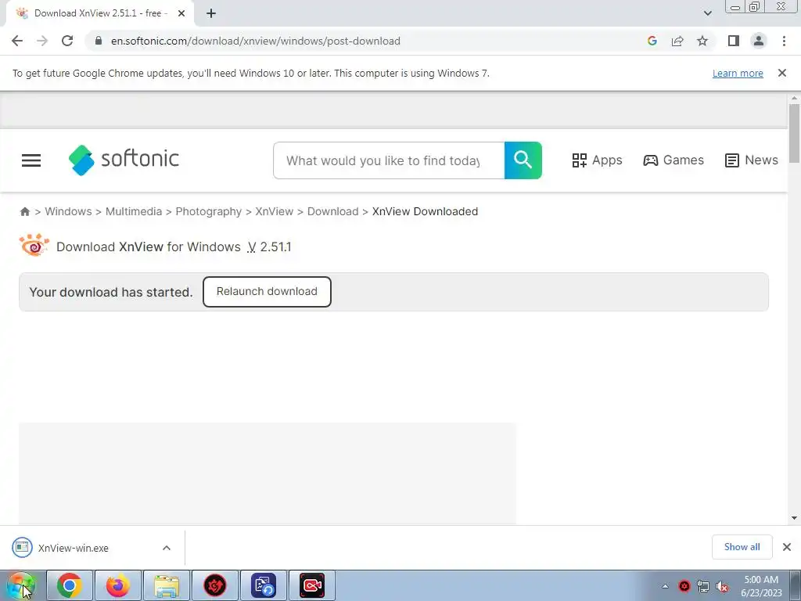Open the Games section
This screenshot has width=801, height=601.
coord(673,160)
